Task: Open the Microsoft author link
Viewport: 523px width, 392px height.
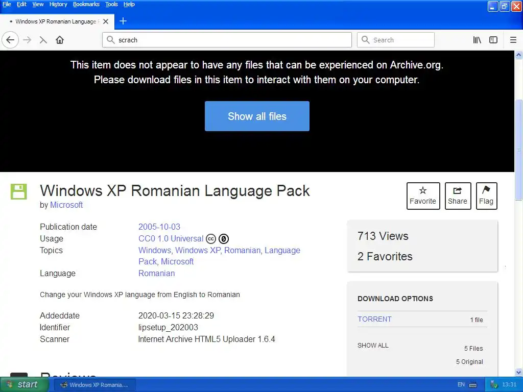Action: pos(66,205)
